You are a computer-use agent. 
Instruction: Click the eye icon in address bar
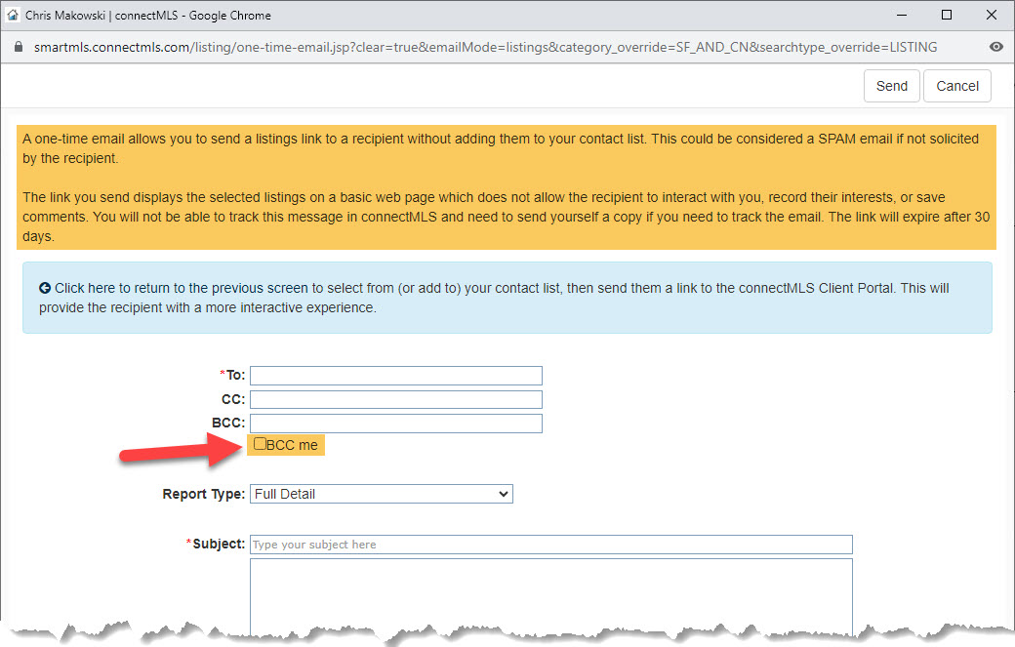point(996,47)
